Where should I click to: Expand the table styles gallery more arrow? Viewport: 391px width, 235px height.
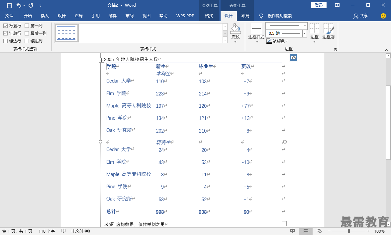click(225, 40)
